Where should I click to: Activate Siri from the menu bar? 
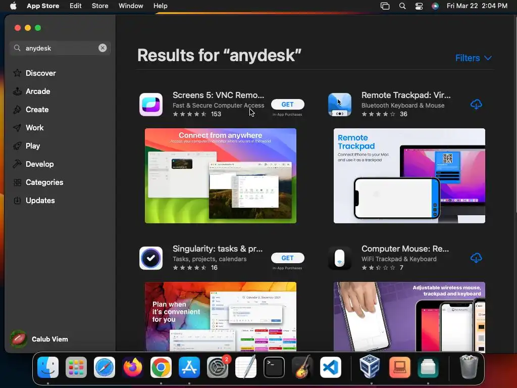[435, 6]
